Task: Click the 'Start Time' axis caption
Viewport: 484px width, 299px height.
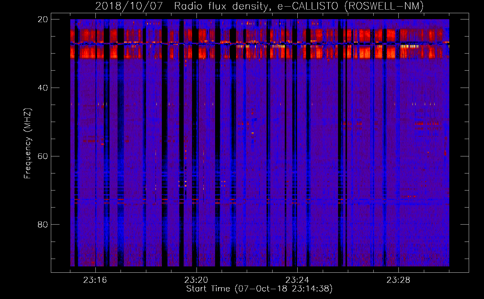Action: coord(259,289)
